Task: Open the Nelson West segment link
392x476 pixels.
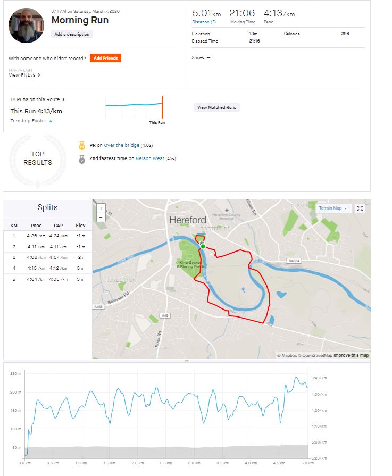Action: [x=150, y=158]
